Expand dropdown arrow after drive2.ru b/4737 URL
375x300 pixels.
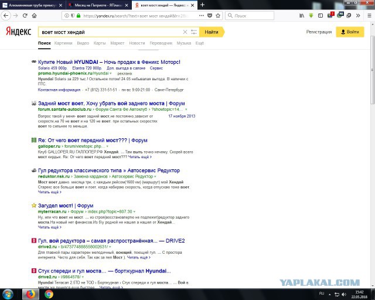point(110,247)
